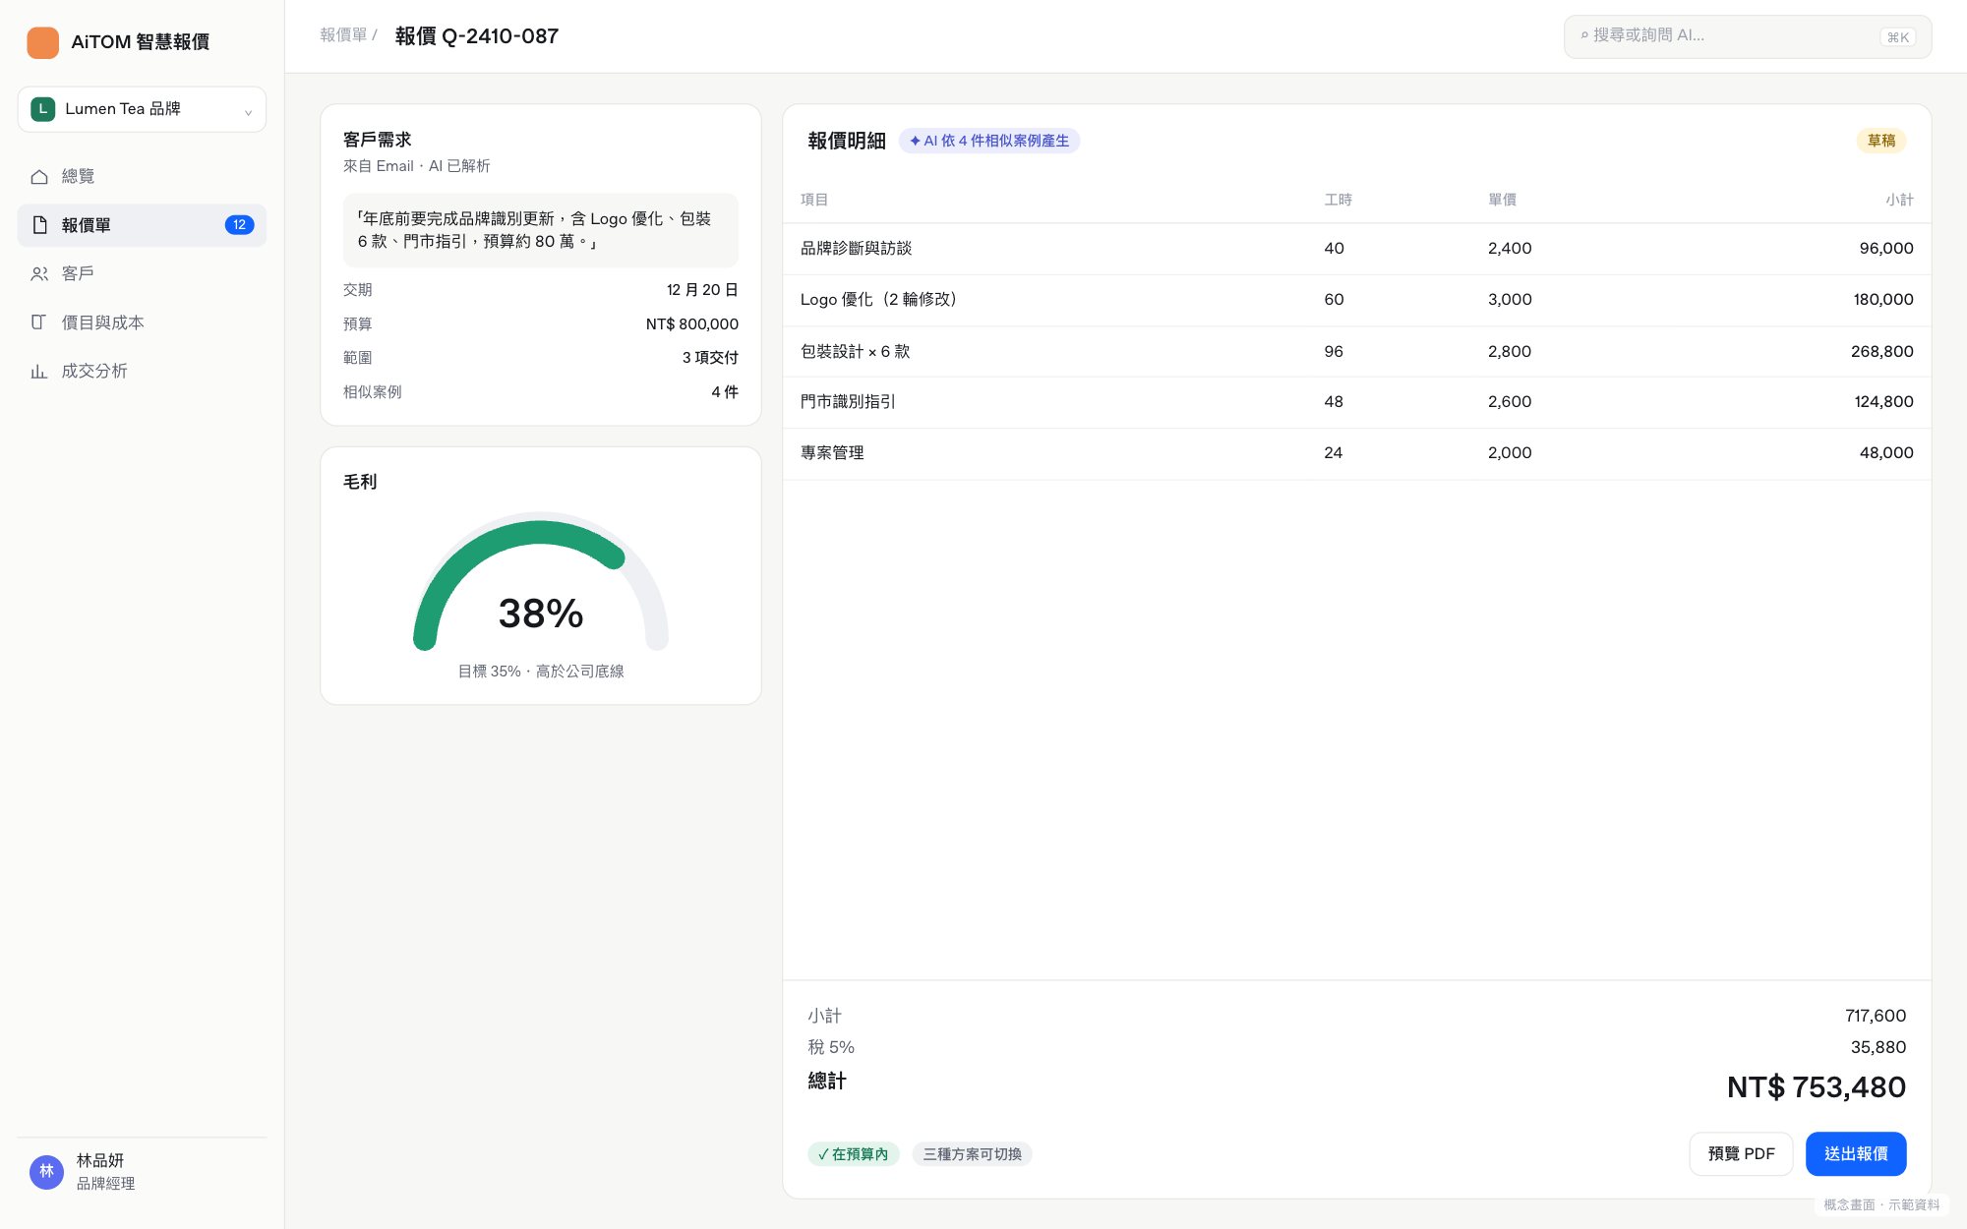The width and height of the screenshot is (1967, 1229).
Task: Click the 12 月 20 日 due date
Action: [x=702, y=290]
